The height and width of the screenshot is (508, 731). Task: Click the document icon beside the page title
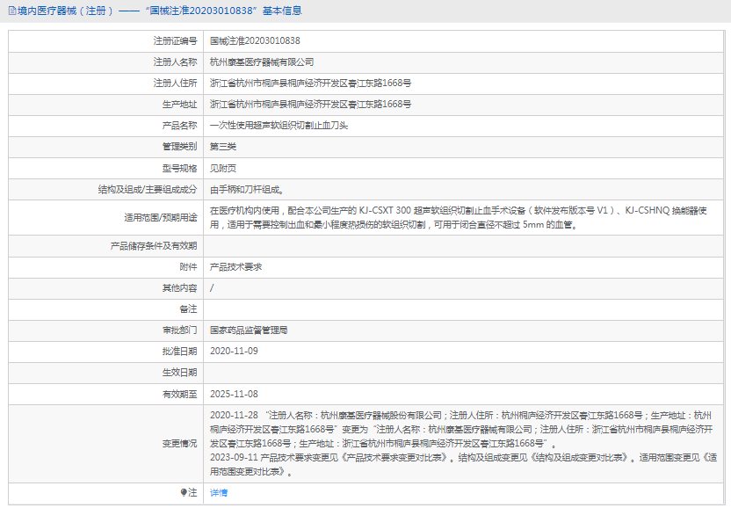(12, 11)
